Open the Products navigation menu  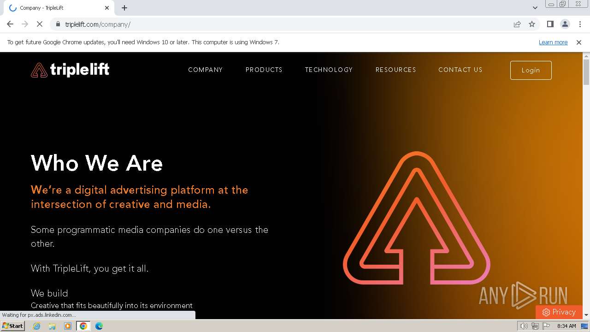[x=264, y=70]
